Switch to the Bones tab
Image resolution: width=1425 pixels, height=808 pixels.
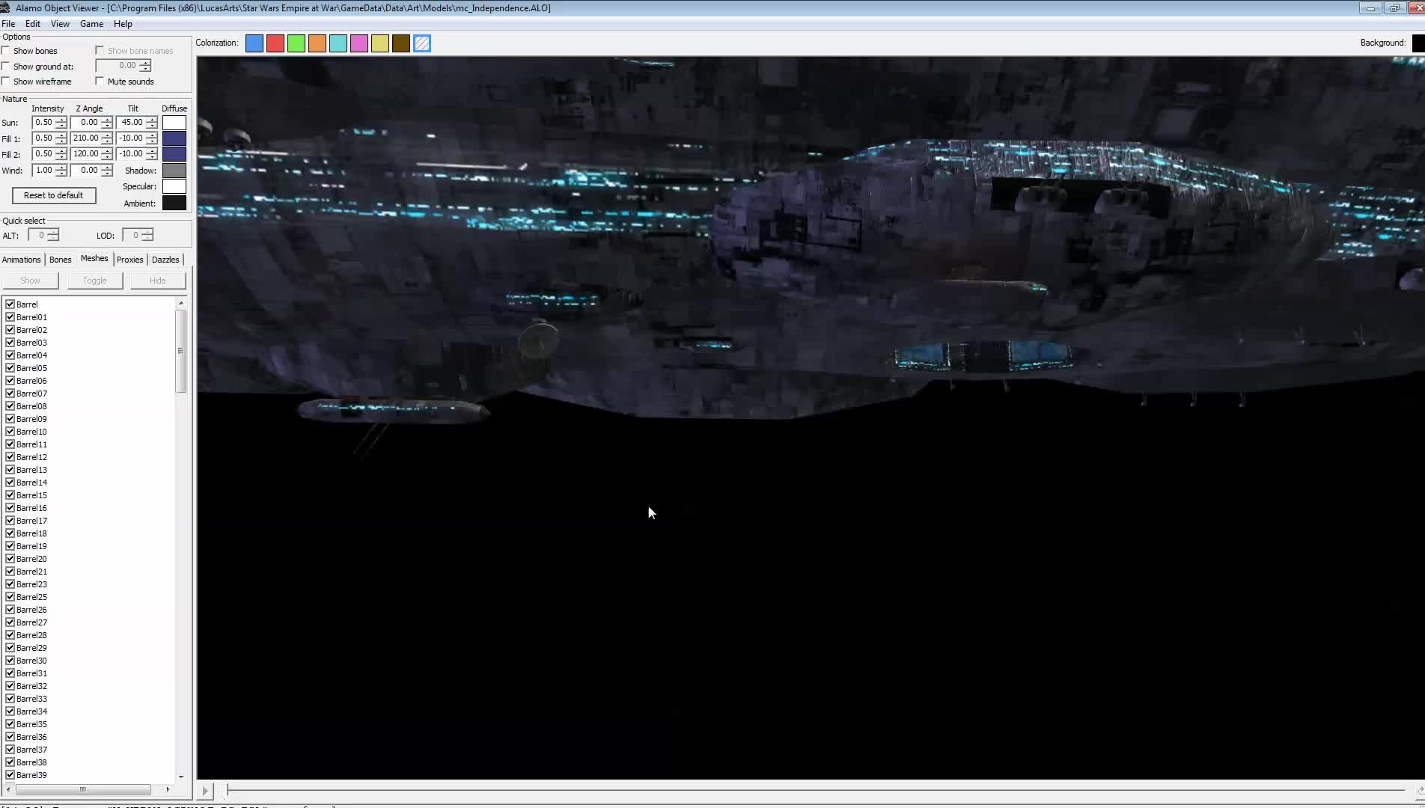(61, 259)
